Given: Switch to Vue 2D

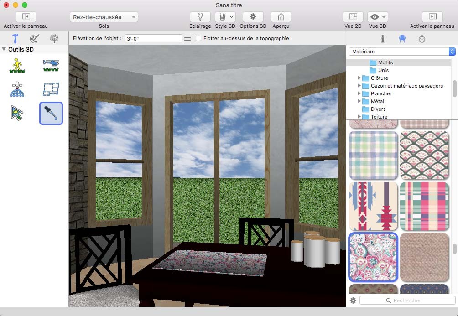Looking at the screenshot, I should pyautogui.click(x=353, y=17).
